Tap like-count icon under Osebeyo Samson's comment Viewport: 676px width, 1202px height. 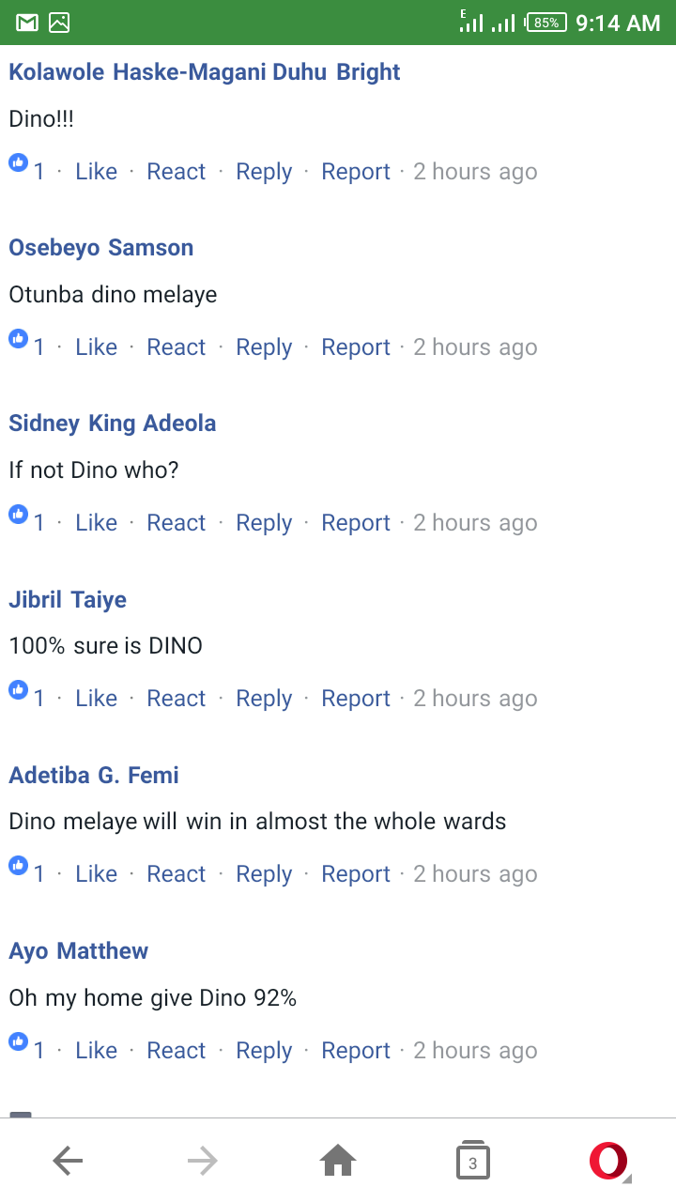[19, 339]
